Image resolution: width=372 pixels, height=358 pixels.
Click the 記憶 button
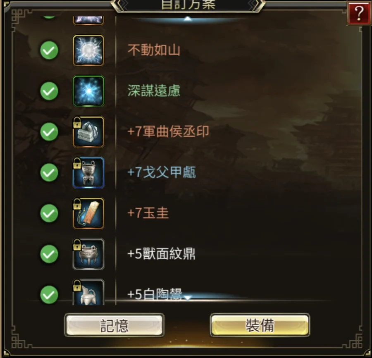click(x=114, y=325)
